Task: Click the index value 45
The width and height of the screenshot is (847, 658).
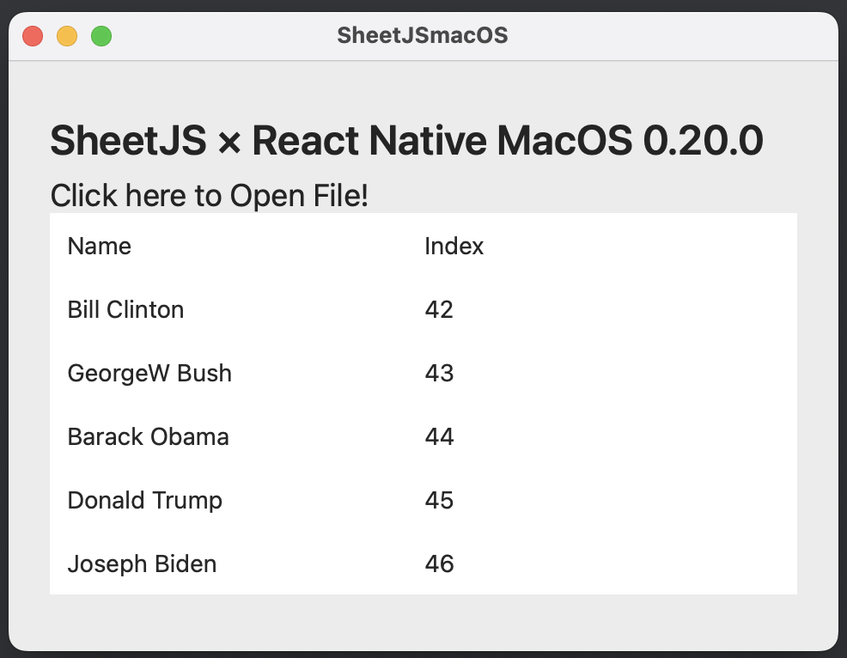Action: coord(439,501)
